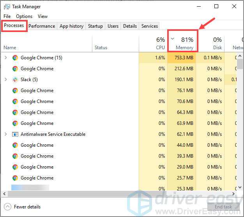Click the 1.6% CPU cell

pos(153,58)
